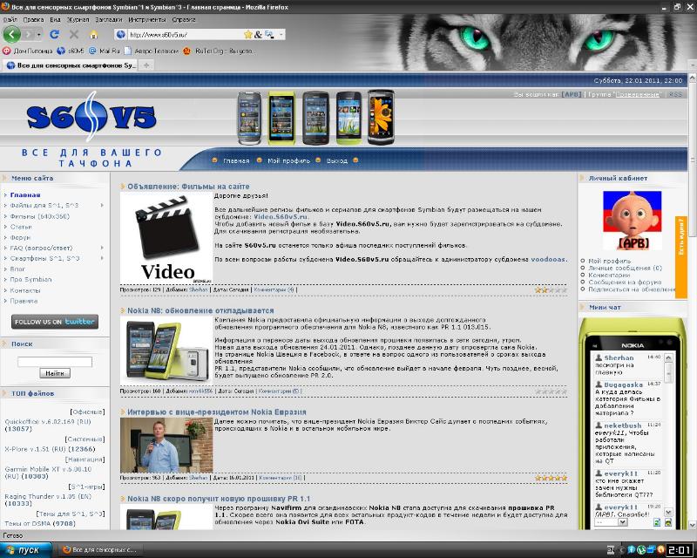Open the Журнал menu
697x558 pixels.
[x=78, y=19]
